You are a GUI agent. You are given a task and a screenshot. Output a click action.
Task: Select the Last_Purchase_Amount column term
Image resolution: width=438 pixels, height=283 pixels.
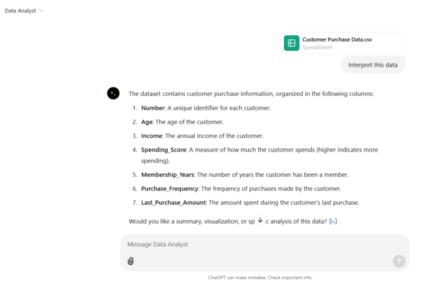[x=173, y=202]
